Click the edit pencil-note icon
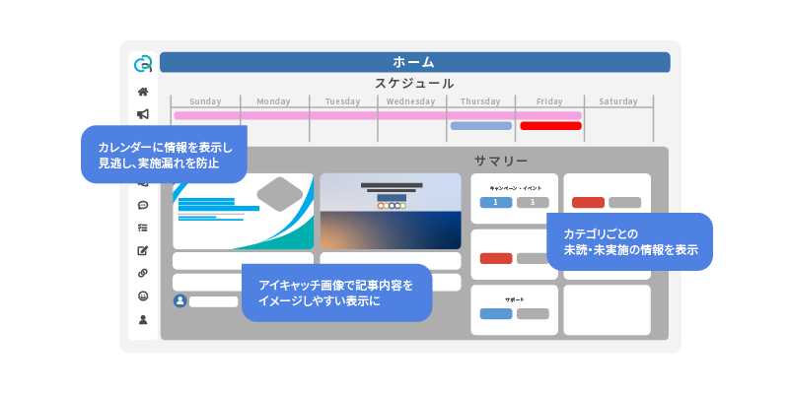Viewport: 789px width, 394px height. [x=143, y=250]
